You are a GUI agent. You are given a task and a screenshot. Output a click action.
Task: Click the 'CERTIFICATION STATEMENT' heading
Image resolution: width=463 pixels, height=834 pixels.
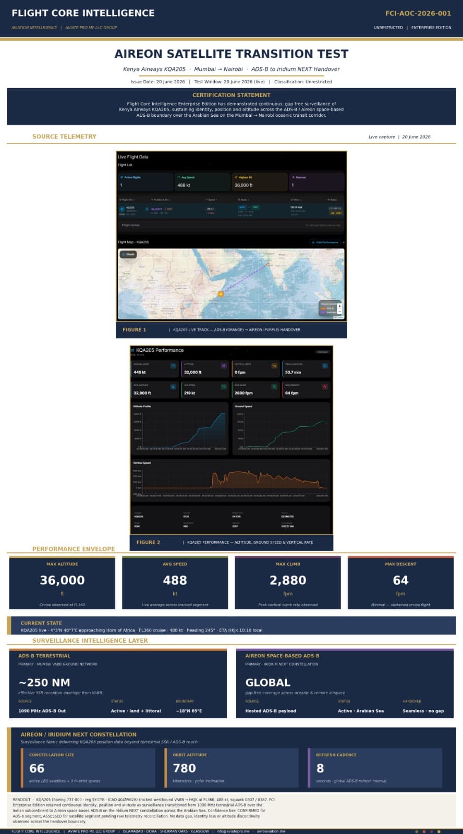click(x=231, y=95)
